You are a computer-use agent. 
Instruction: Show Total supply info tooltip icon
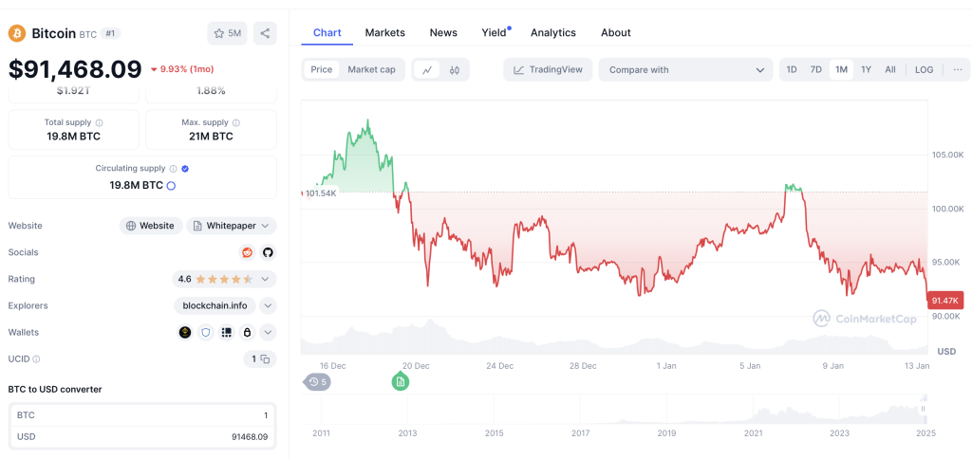(99, 122)
